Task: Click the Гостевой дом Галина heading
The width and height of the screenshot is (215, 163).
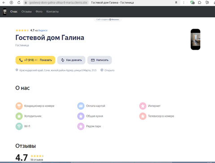Action: point(50,38)
